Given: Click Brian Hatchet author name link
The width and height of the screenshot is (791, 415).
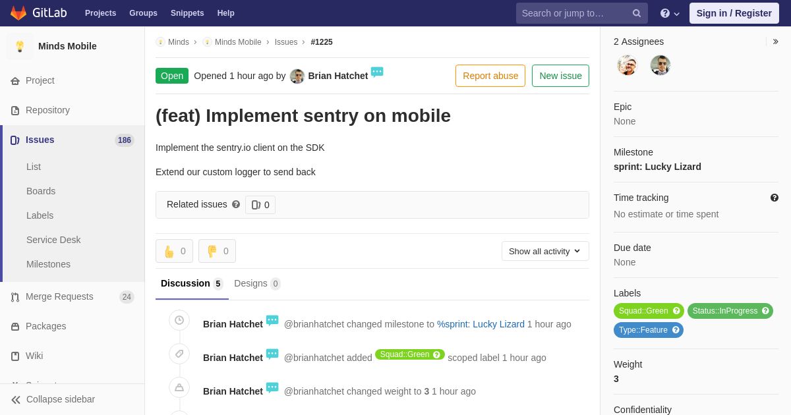Looking at the screenshot, I should click(x=337, y=76).
